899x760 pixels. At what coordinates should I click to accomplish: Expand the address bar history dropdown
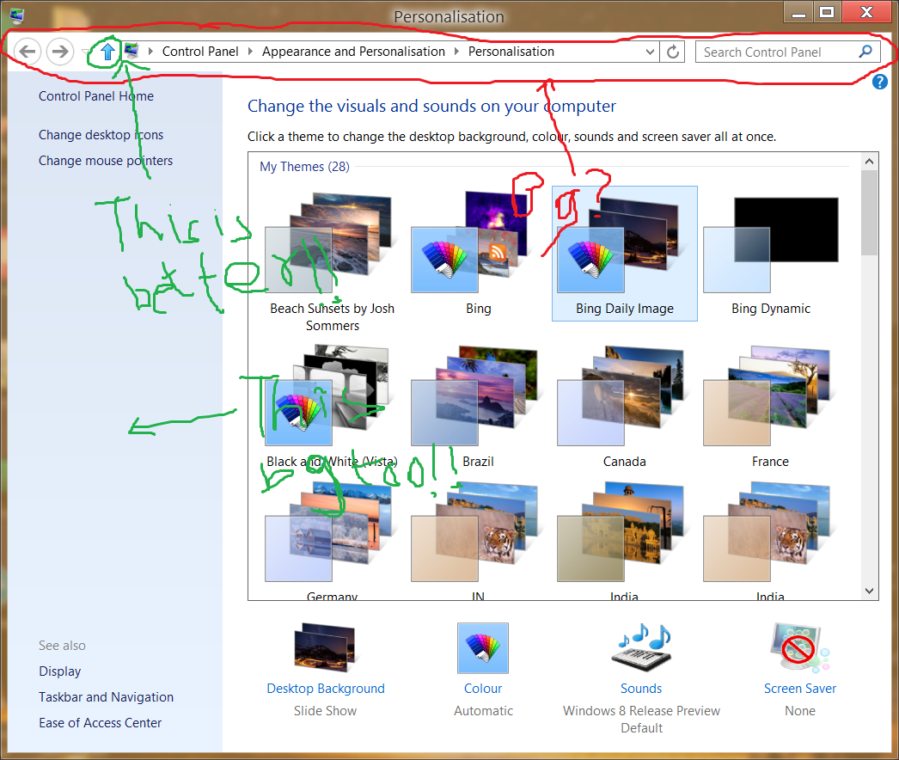coord(650,52)
